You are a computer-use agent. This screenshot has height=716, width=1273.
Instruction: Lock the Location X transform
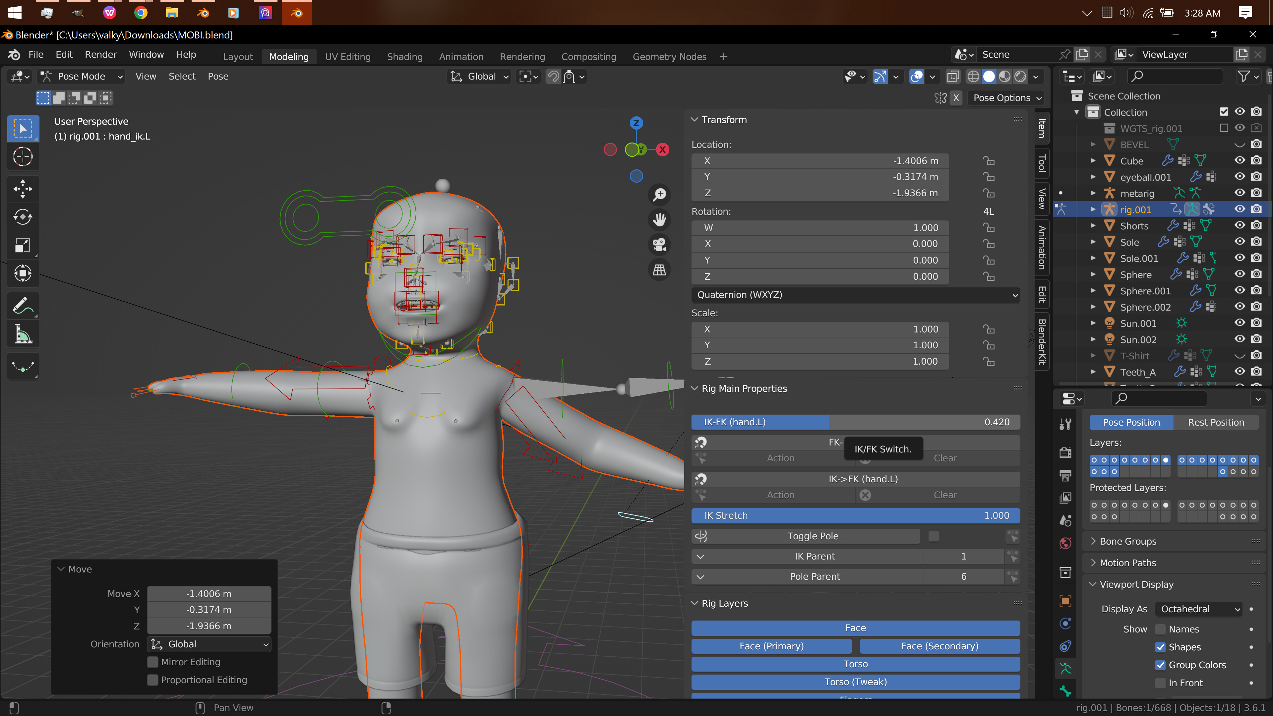pyautogui.click(x=989, y=160)
